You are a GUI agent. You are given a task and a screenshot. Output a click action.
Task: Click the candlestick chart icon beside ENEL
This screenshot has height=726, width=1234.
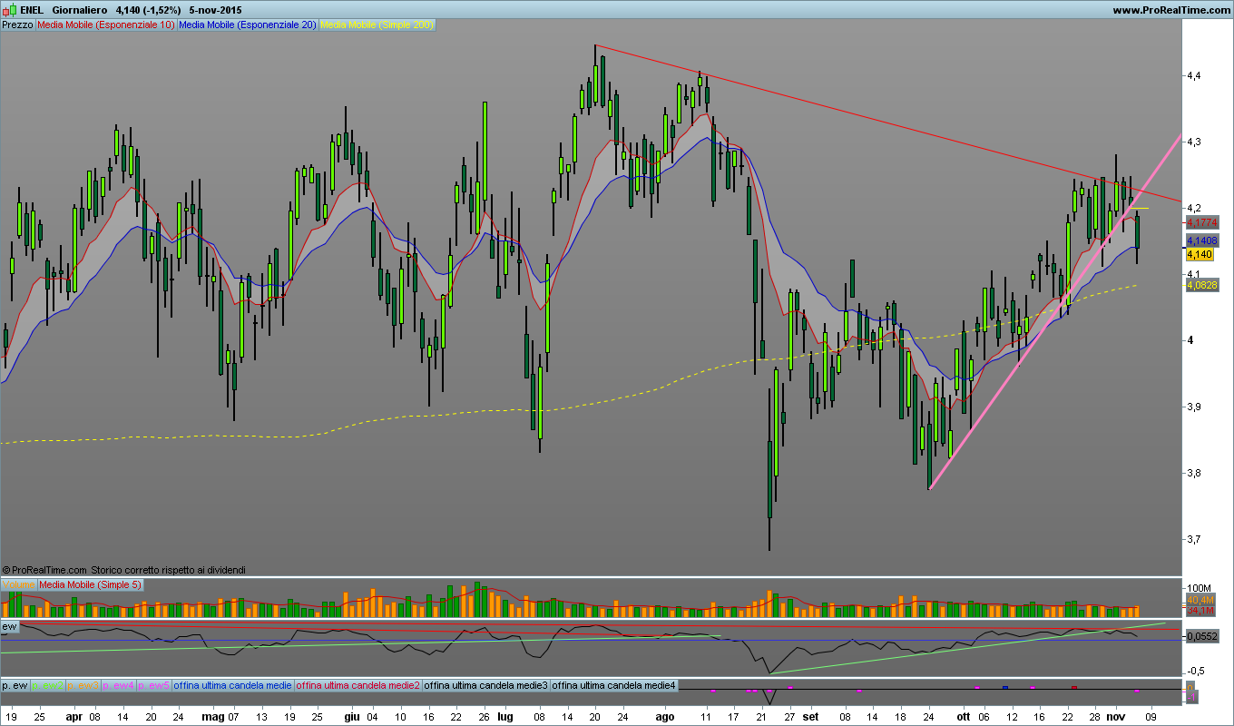(x=9, y=10)
